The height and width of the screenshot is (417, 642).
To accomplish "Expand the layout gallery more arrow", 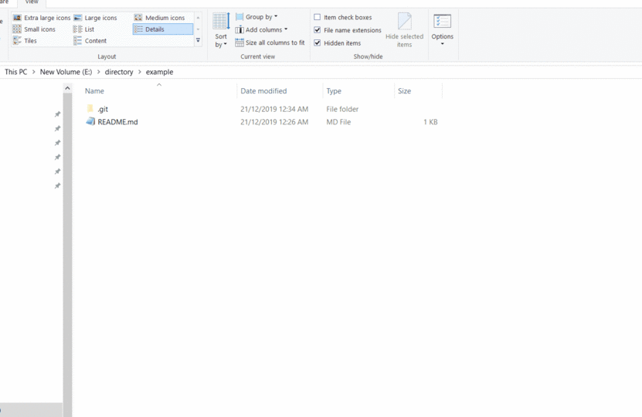I will tap(199, 40).
